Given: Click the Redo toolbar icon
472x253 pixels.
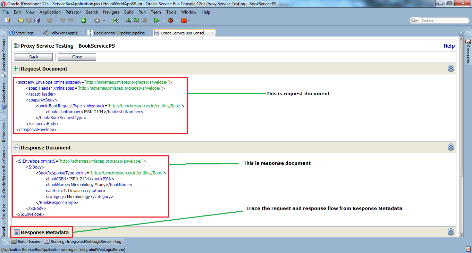Looking at the screenshot, I should click(x=71, y=21).
